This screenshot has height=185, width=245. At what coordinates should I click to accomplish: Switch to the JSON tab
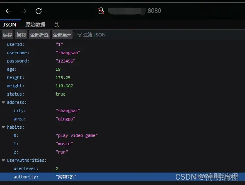(10, 25)
